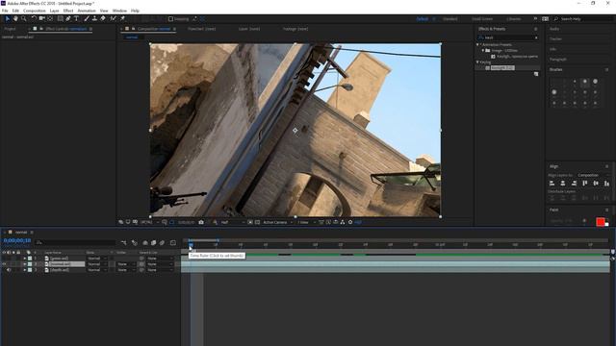Image resolution: width=616 pixels, height=346 pixels.
Task: Open the File menu
Action: coord(5,11)
